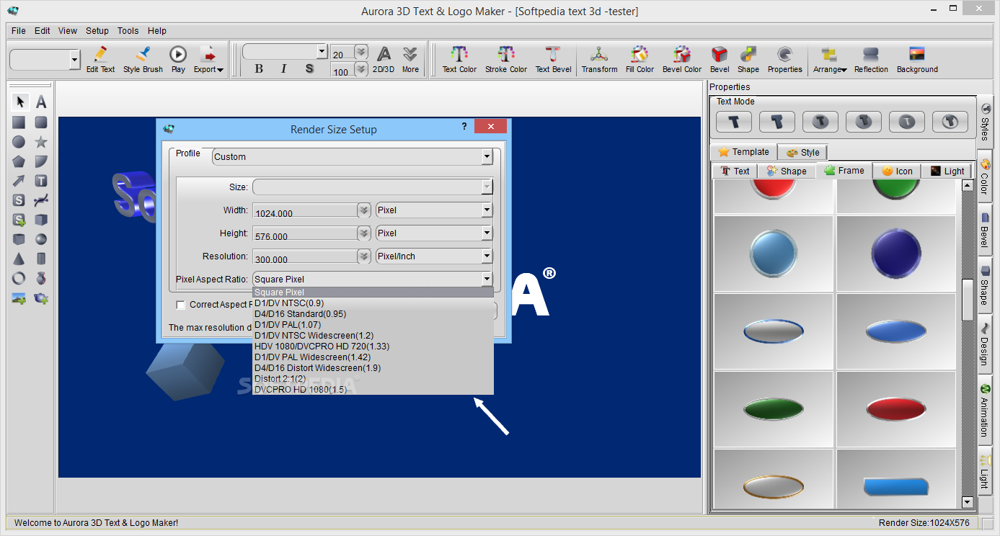
Task: Click the Reflection toolbar icon
Action: click(x=871, y=59)
